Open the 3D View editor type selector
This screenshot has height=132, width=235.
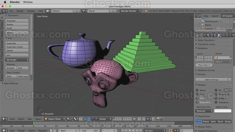(x=5, y=119)
